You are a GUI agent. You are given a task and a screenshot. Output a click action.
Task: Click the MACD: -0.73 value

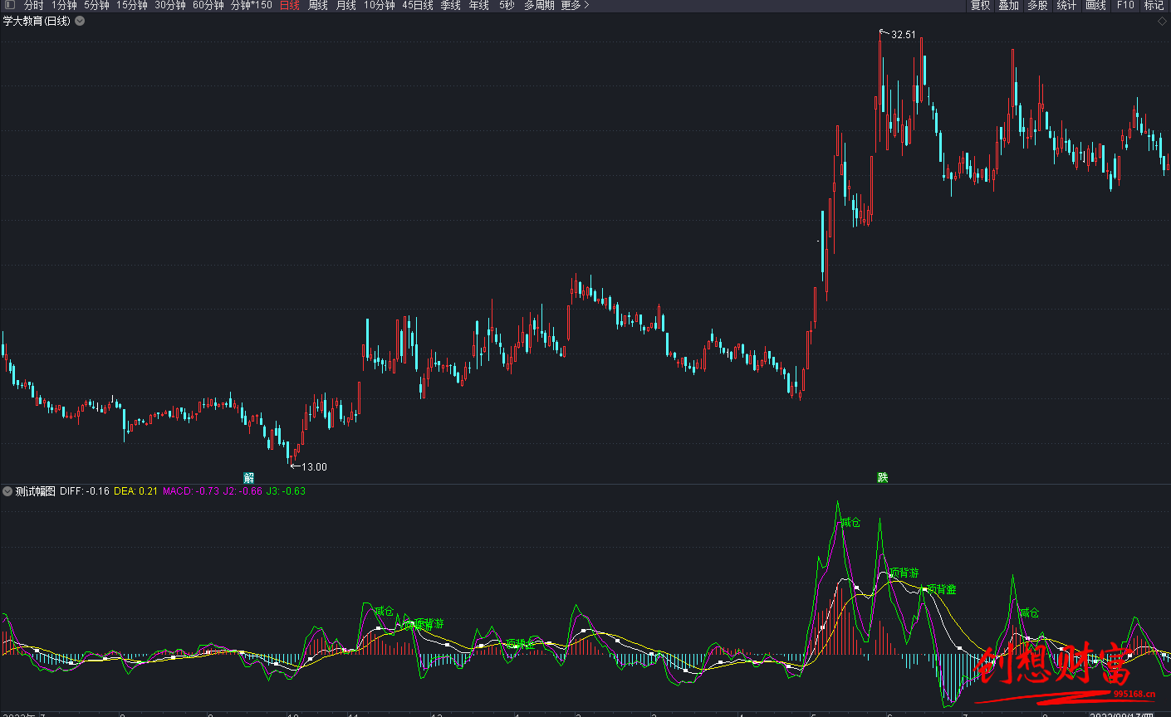pyautogui.click(x=191, y=491)
